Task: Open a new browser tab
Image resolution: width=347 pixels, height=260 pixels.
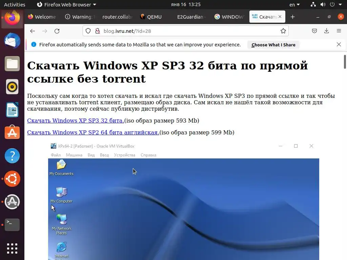Action: 292,17
